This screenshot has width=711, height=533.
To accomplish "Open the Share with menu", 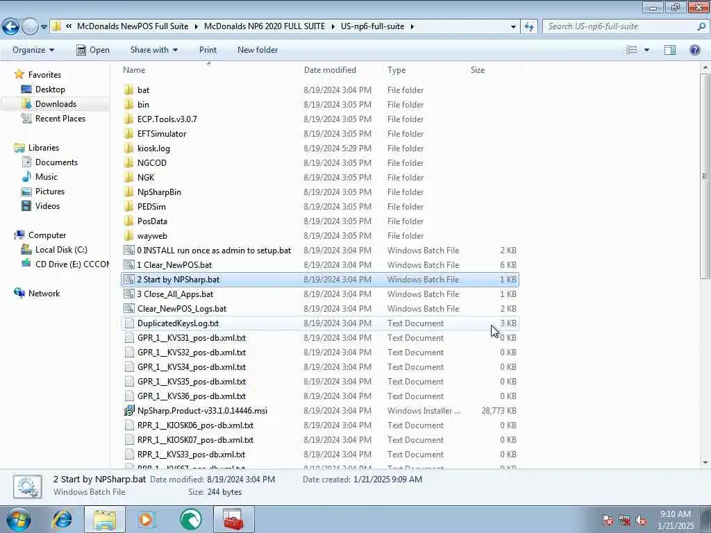I will coord(153,50).
